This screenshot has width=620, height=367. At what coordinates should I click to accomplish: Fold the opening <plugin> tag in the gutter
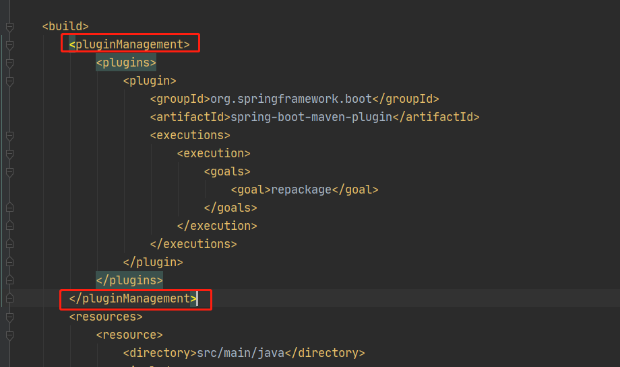pos(9,81)
